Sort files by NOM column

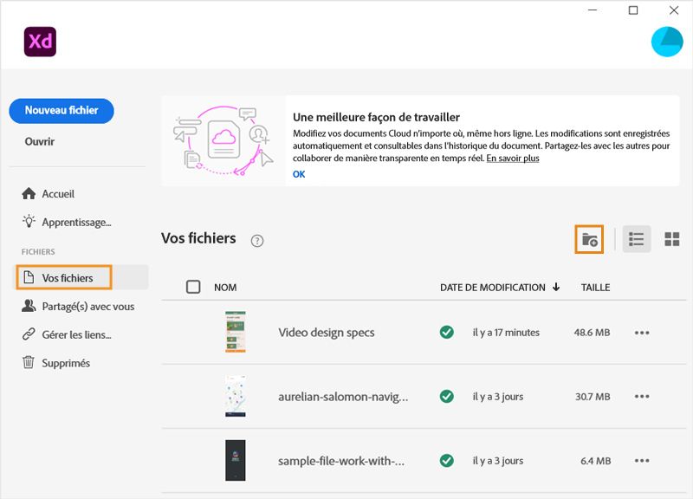(x=225, y=288)
